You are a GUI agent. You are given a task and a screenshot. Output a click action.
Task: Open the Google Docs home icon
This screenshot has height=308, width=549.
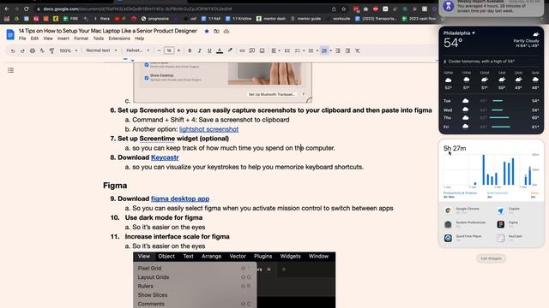tap(10, 34)
